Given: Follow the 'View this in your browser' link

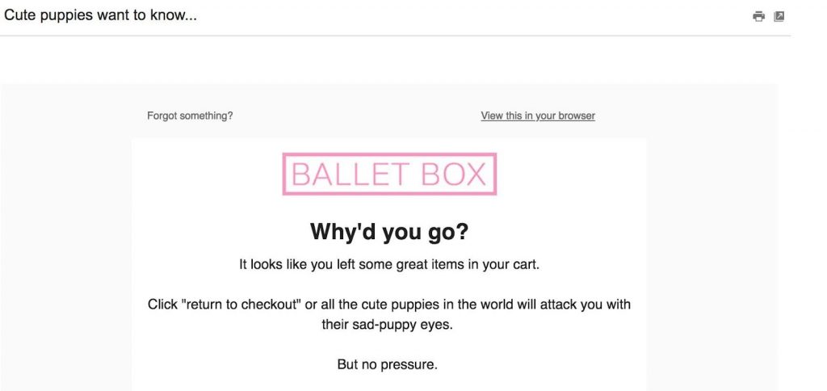Looking at the screenshot, I should 537,116.
